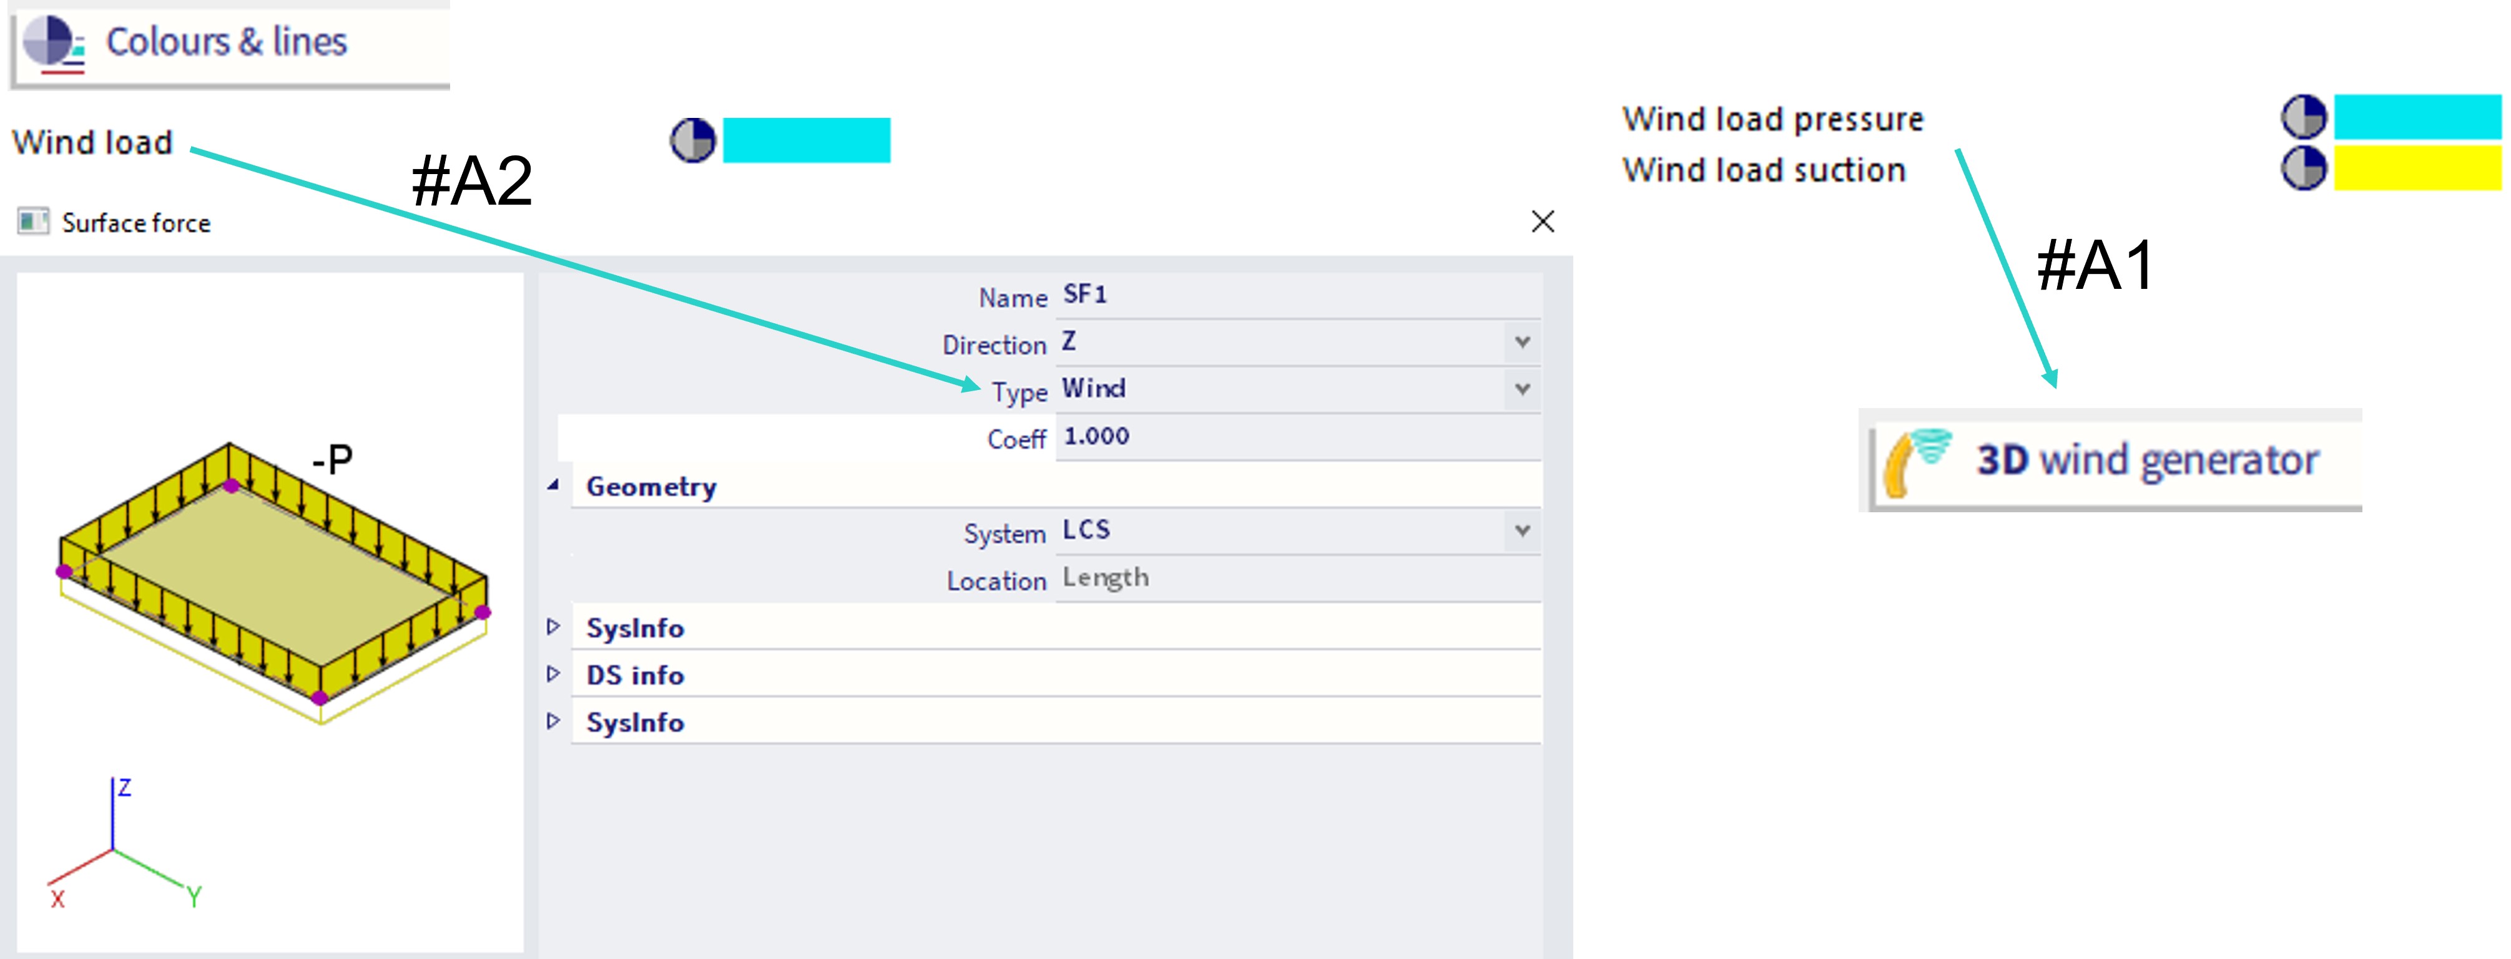Click the Colours & lines pie-chart icon
2511x959 pixels.
click(51, 43)
